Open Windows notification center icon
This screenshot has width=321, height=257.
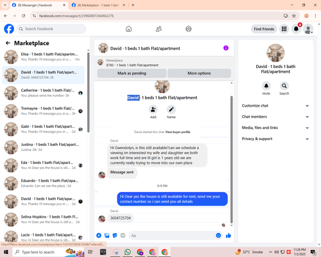pos(313,252)
